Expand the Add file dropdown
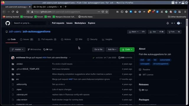Viewport: 189px width, 106px height. click(112, 49)
